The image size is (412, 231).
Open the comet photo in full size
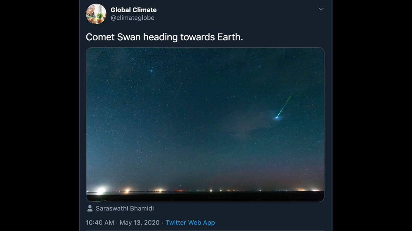(x=205, y=124)
